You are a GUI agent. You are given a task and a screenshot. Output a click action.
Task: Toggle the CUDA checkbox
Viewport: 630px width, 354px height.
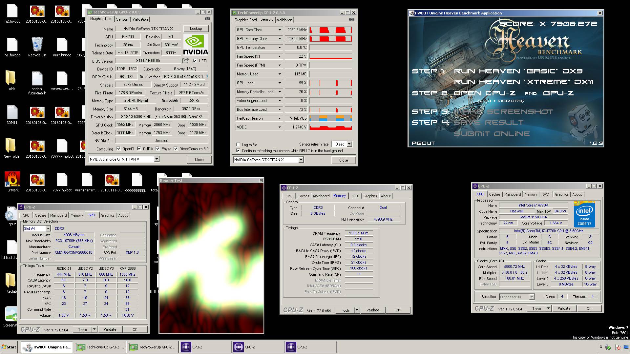[139, 148]
